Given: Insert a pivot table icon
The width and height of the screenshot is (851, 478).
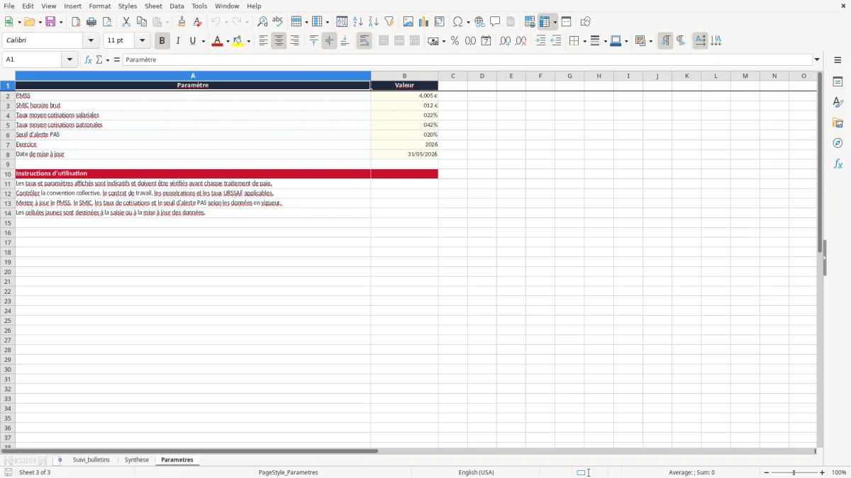Looking at the screenshot, I should click(440, 22).
